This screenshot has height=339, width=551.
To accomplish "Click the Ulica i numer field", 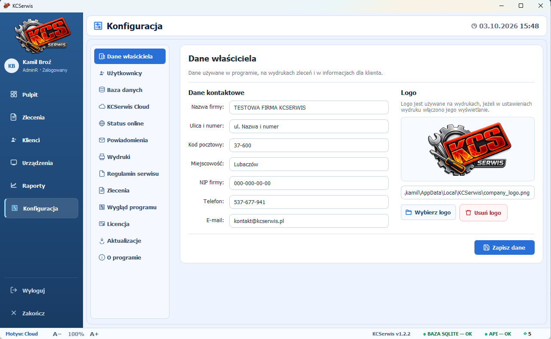I will click(309, 126).
